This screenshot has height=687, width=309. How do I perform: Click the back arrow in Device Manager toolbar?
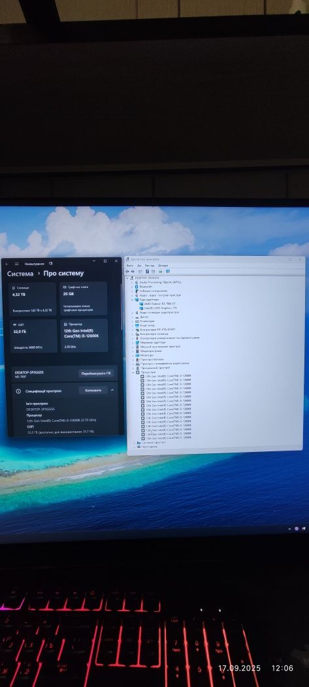(x=127, y=271)
